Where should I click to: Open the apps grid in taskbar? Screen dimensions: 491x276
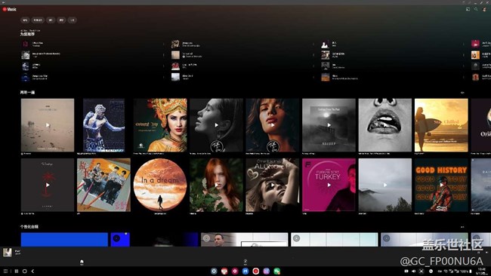pos(5,271)
